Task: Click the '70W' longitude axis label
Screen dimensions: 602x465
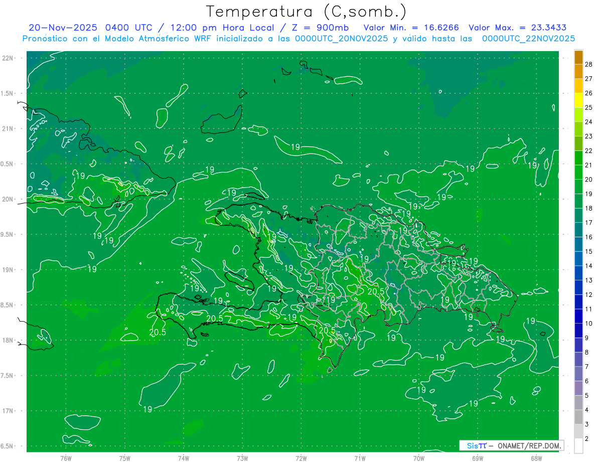Action: click(419, 458)
